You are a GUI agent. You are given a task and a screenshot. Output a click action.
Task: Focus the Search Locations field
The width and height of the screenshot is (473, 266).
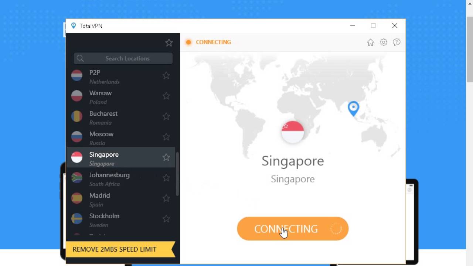coord(123,58)
